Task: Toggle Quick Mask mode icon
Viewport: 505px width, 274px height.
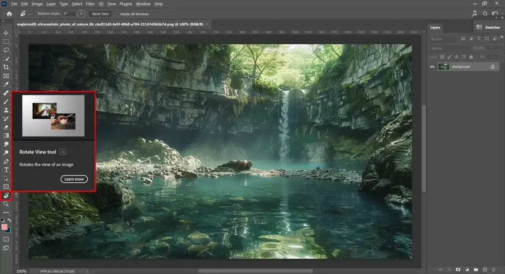Action: click(6, 239)
